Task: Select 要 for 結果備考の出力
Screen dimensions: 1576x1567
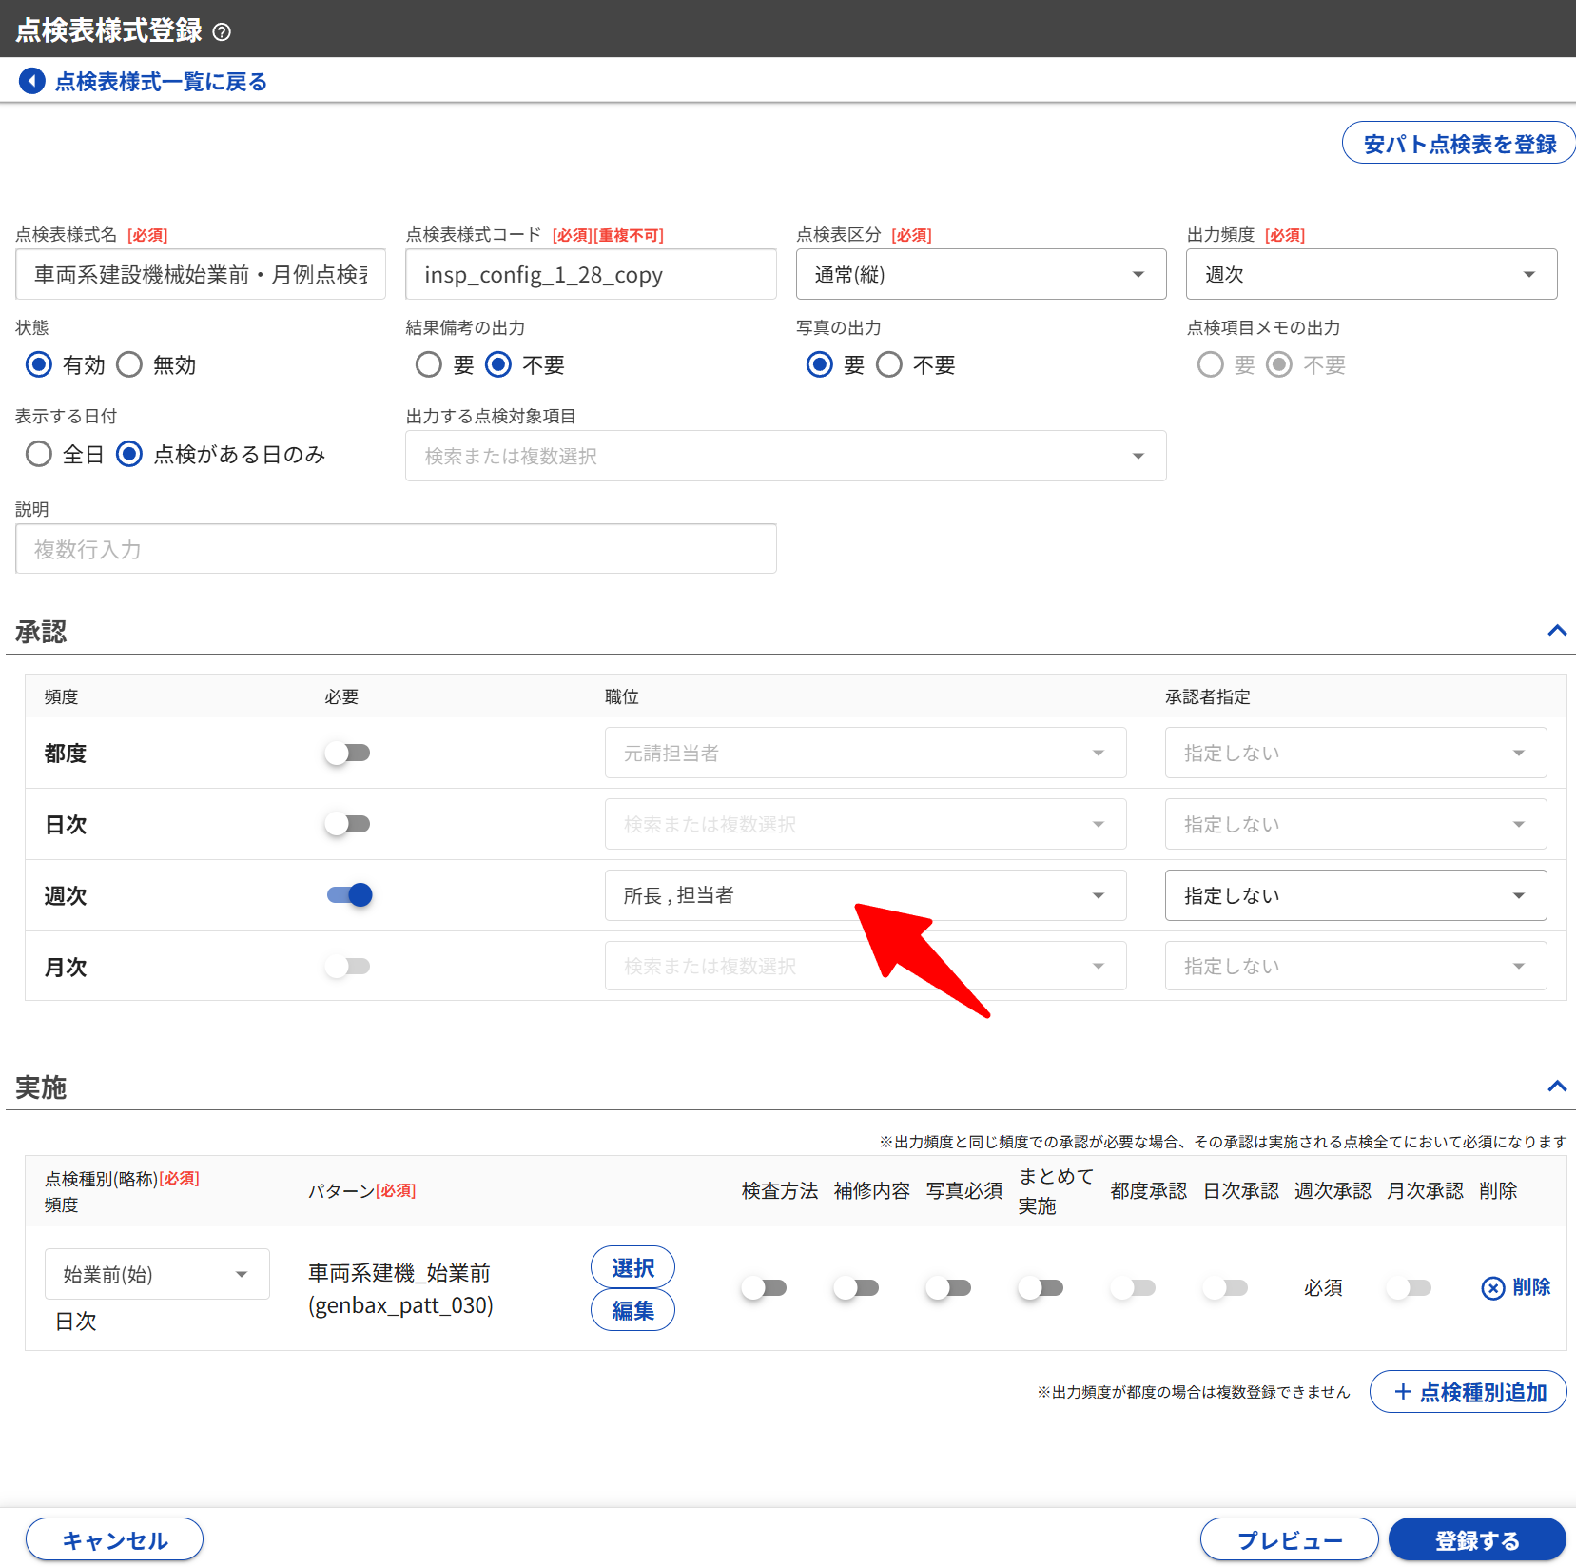Action: click(429, 364)
